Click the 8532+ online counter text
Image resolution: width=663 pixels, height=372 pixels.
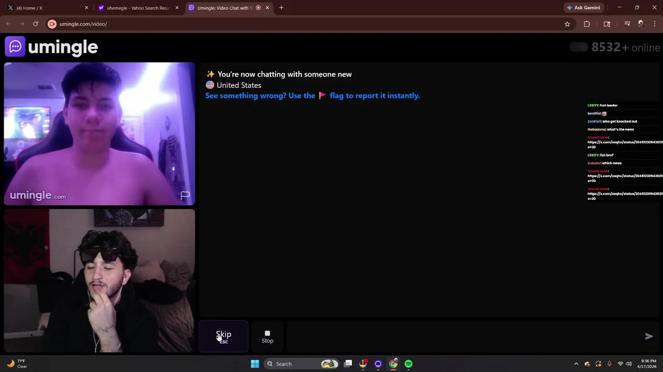626,48
